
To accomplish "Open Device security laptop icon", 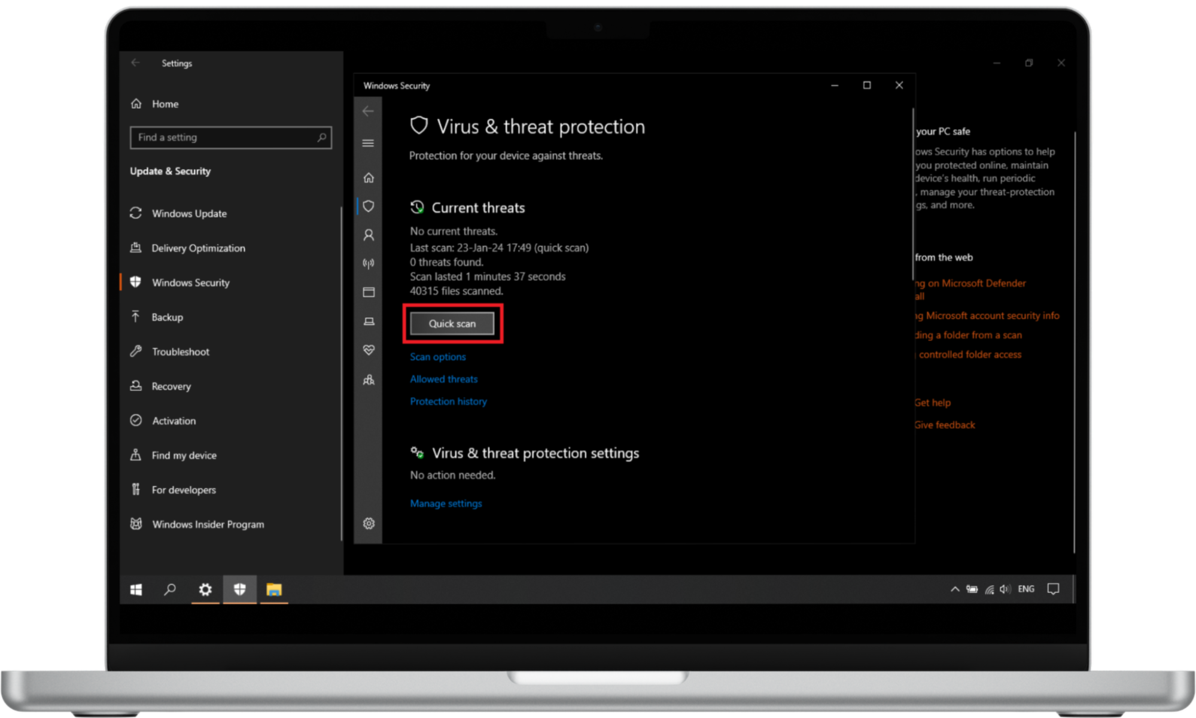I will 369,321.
